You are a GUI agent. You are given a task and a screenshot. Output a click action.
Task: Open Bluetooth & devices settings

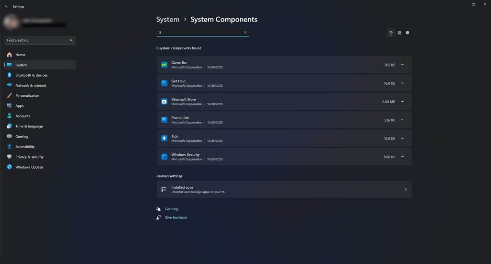point(40,75)
